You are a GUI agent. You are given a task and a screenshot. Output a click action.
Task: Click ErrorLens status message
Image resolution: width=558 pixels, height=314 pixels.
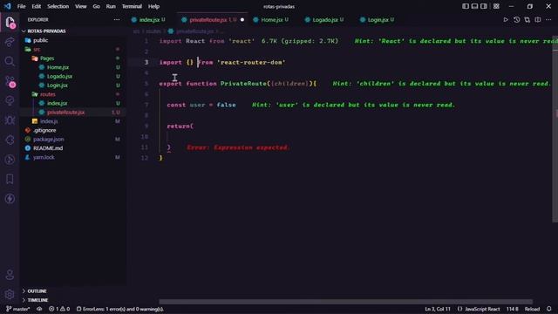tap(120, 309)
